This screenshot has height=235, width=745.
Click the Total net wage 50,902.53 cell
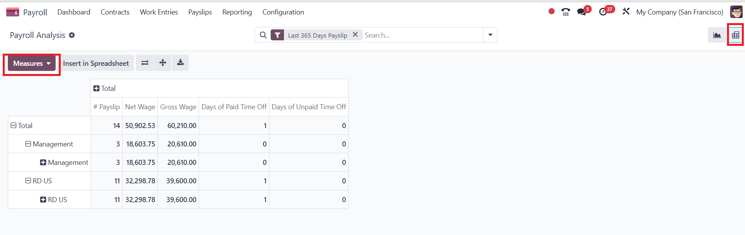[x=140, y=126]
